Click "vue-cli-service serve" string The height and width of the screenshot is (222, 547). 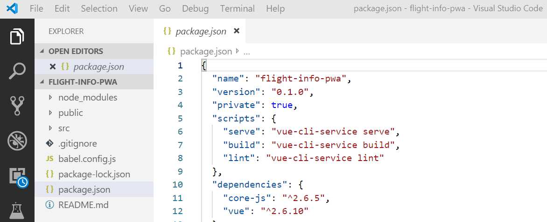pyautogui.click(x=333, y=132)
